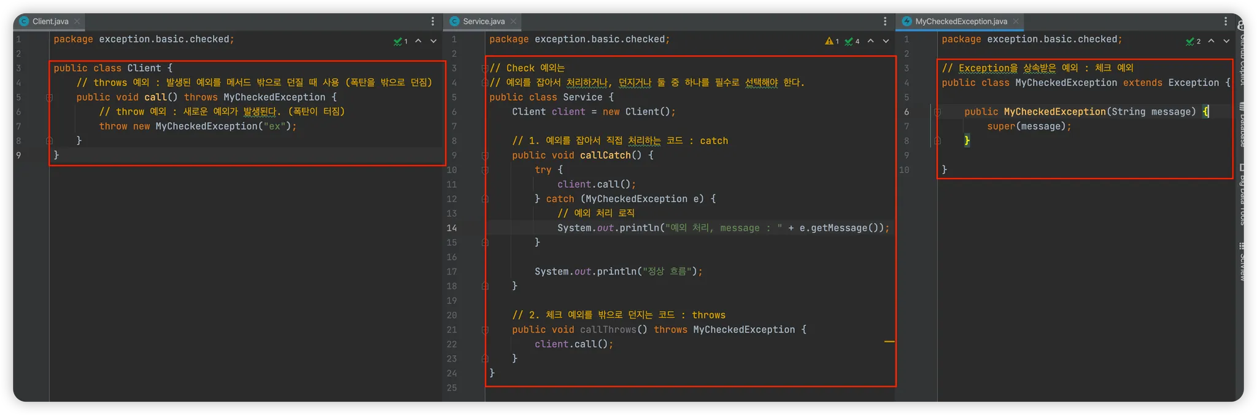The image size is (1257, 415).
Task: Click Service.java class file icon on tab
Action: (x=455, y=21)
